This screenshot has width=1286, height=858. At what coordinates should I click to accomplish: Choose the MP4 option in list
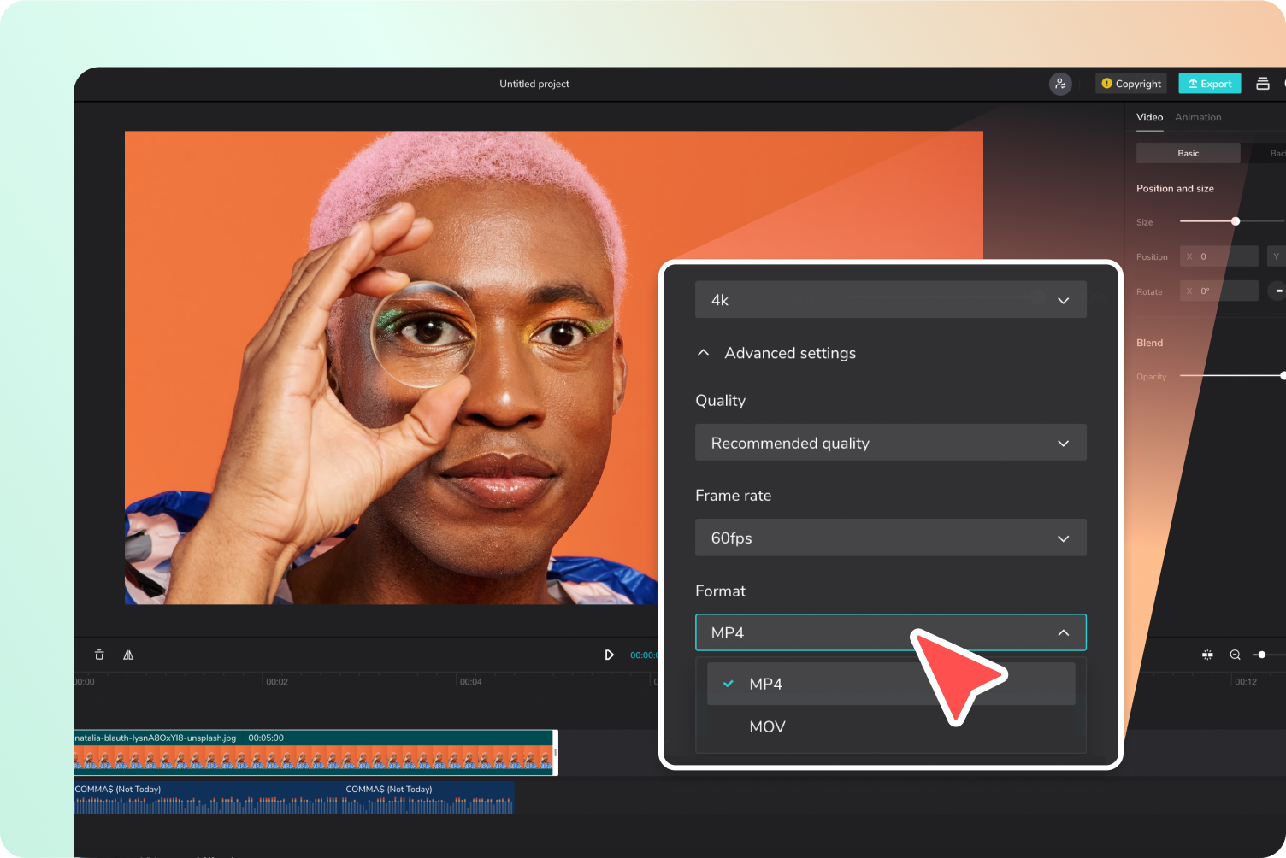click(890, 684)
